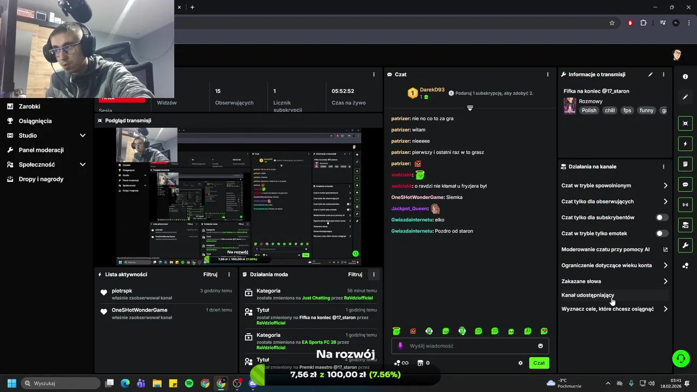The height and width of the screenshot is (392, 697).
Task: Toggle Czat w trybie tylko emotek switch
Action: point(662,234)
